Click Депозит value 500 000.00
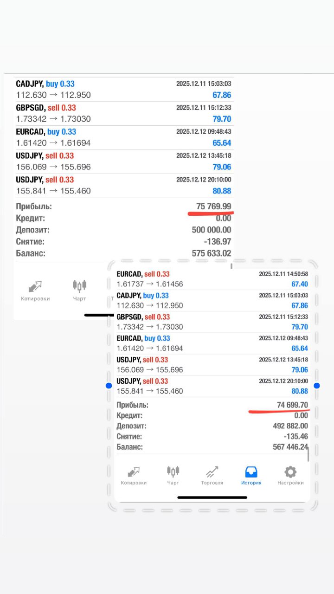 point(211,230)
